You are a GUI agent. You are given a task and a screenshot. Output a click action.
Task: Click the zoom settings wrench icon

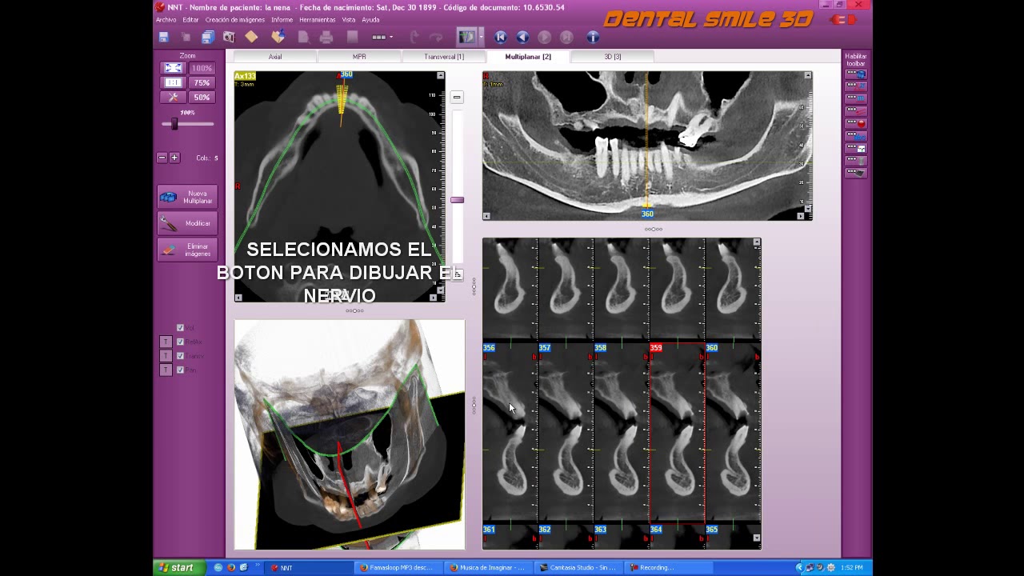point(173,98)
